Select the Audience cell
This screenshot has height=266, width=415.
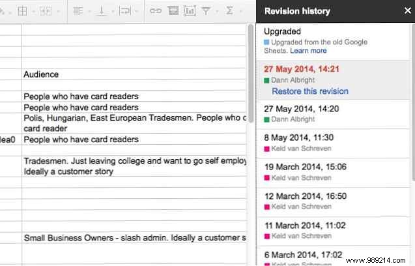(134, 74)
